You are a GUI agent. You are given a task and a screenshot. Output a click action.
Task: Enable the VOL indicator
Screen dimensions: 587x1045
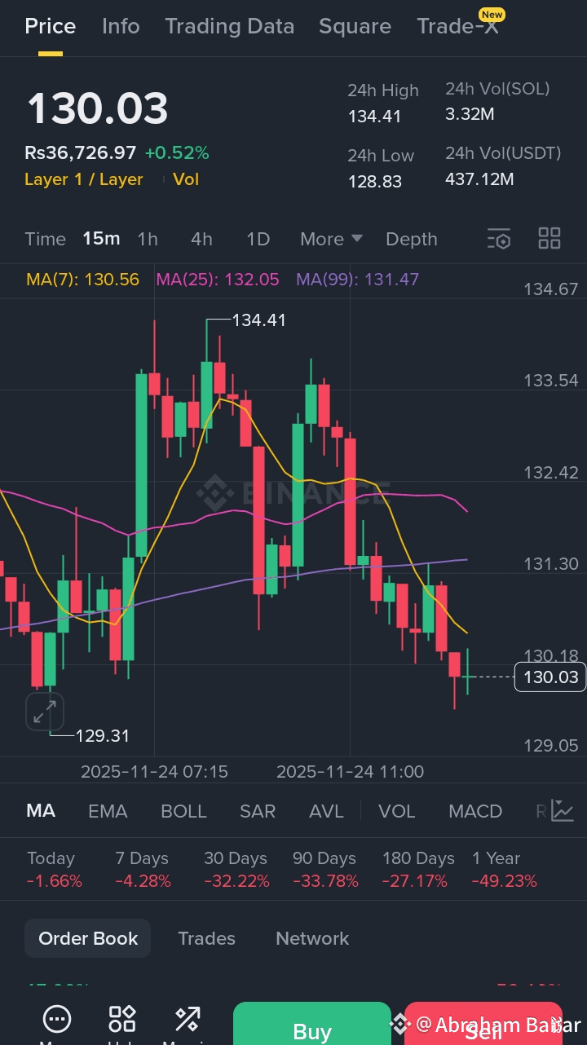[397, 811]
